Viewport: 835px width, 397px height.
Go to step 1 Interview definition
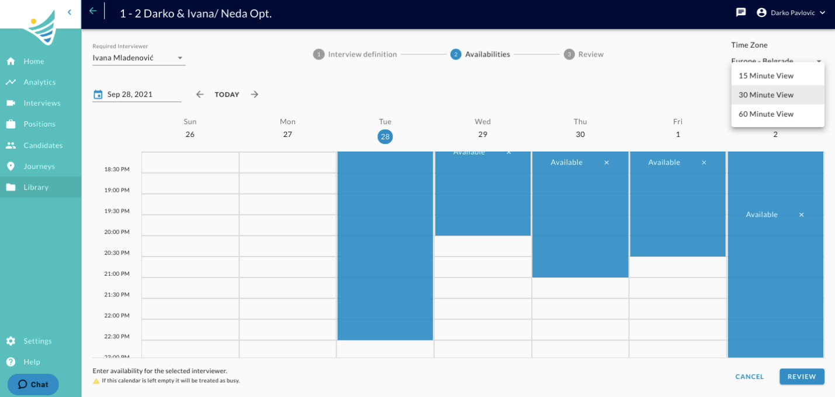(x=355, y=54)
